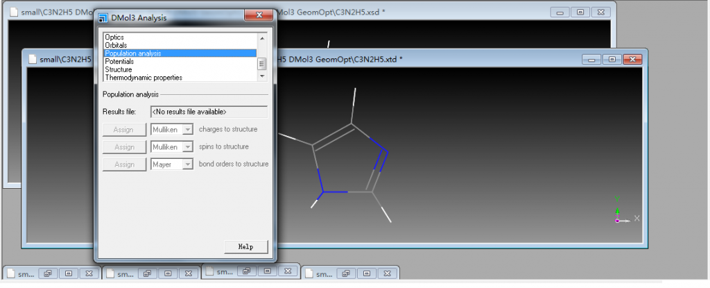This screenshot has height=288, width=710.
Task: Click the Results file field
Action: tap(209, 112)
